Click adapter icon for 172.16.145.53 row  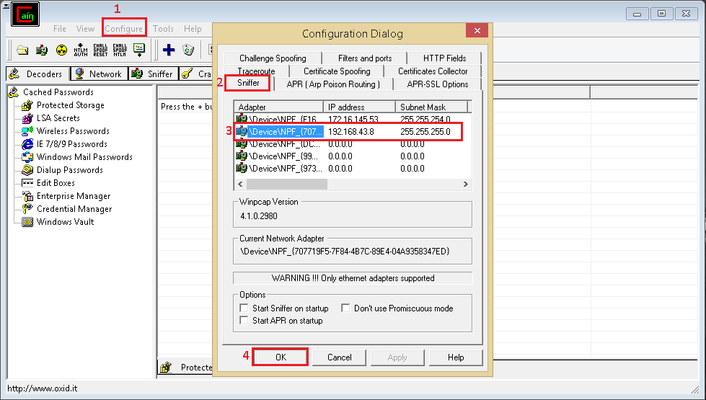[242, 119]
